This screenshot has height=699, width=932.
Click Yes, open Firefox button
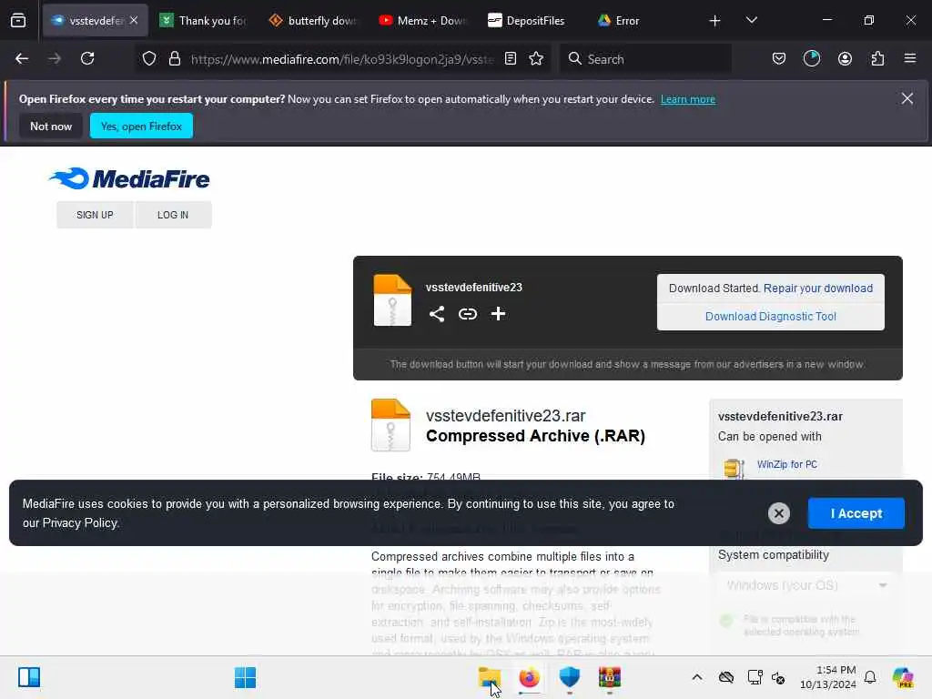[x=141, y=126]
